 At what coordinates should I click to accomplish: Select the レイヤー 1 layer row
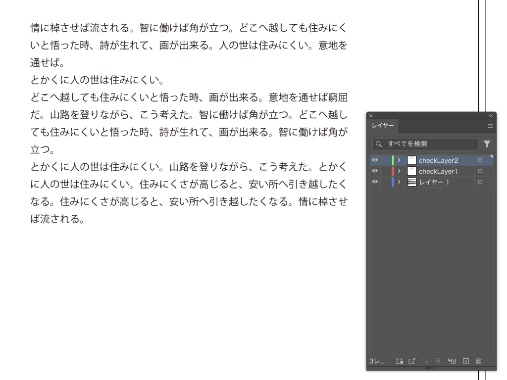(x=431, y=182)
